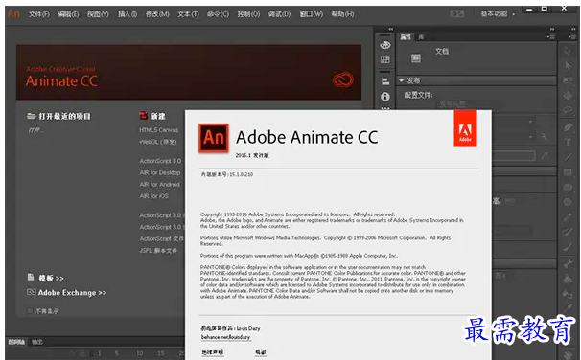Collapse the Tools panel to icons
This screenshot has height=360, width=581.
573,29
